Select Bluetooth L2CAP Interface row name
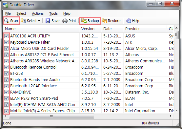 tap(33, 86)
